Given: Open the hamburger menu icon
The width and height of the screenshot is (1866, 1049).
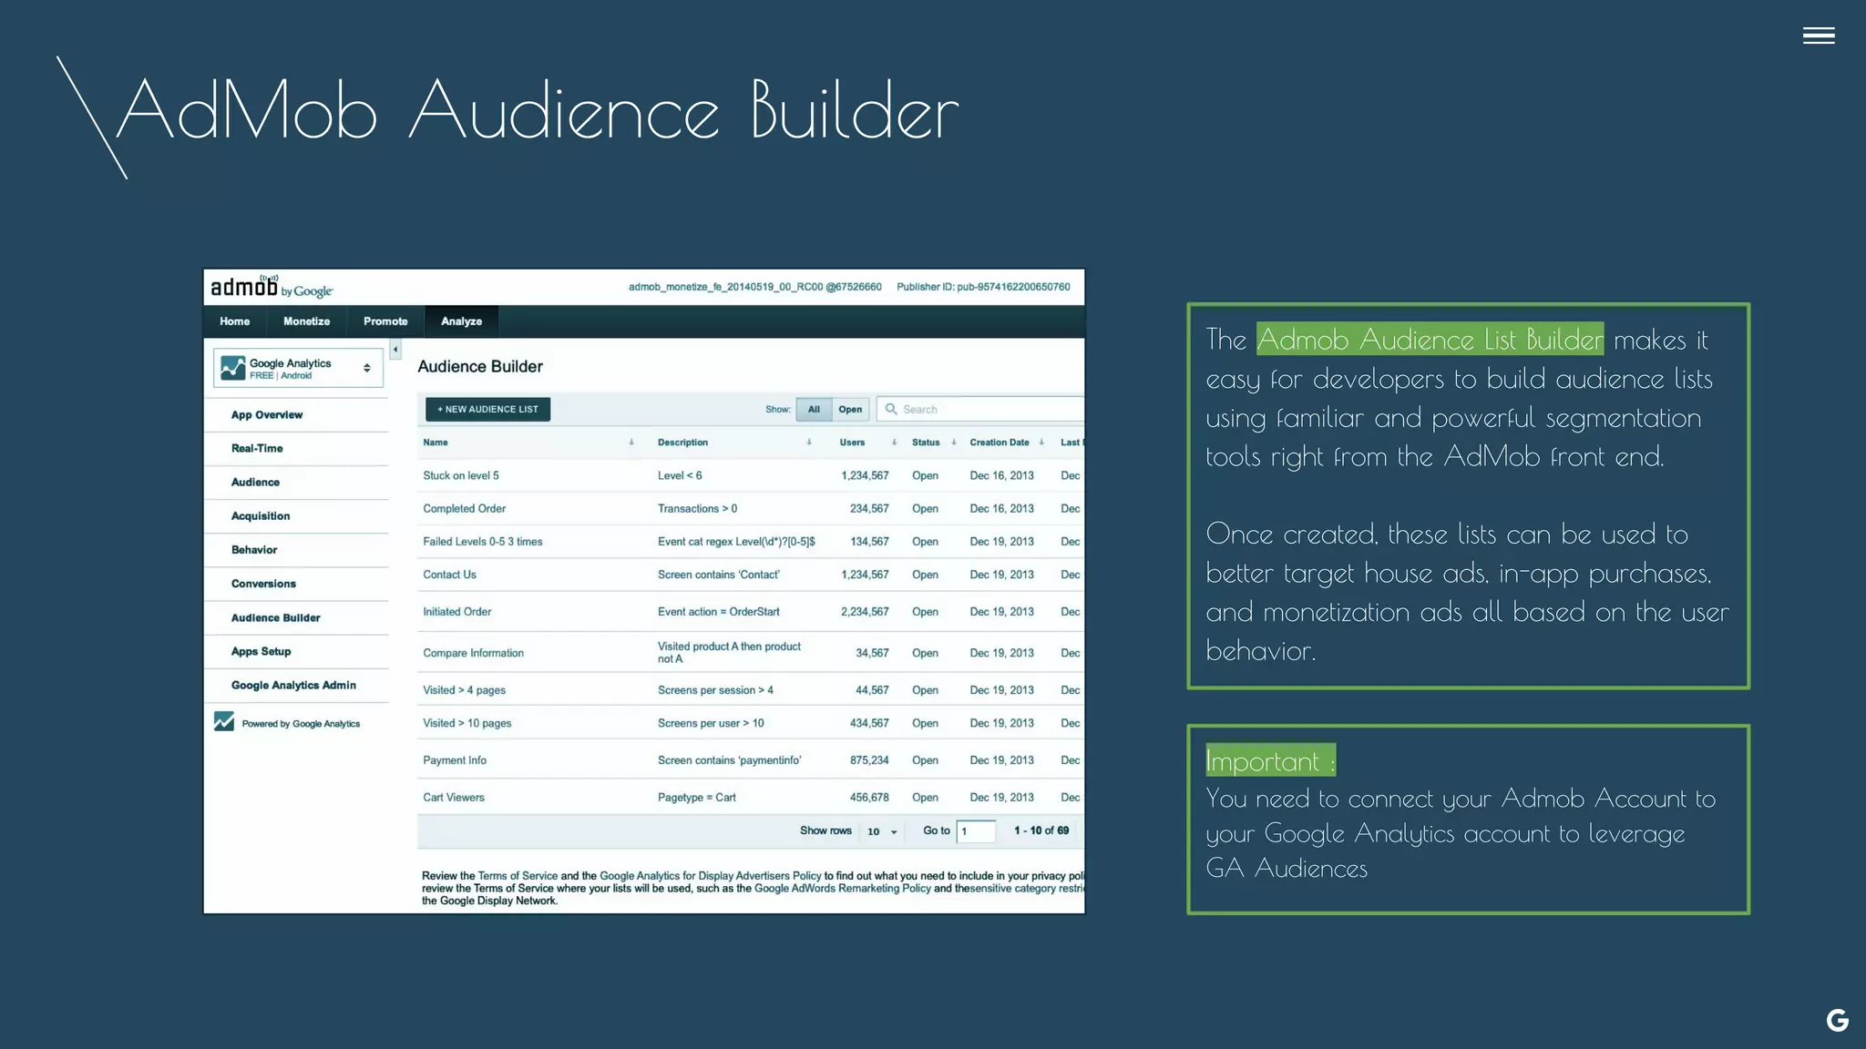Looking at the screenshot, I should click(x=1819, y=36).
